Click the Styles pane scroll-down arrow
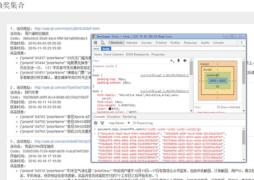 click(191, 111)
